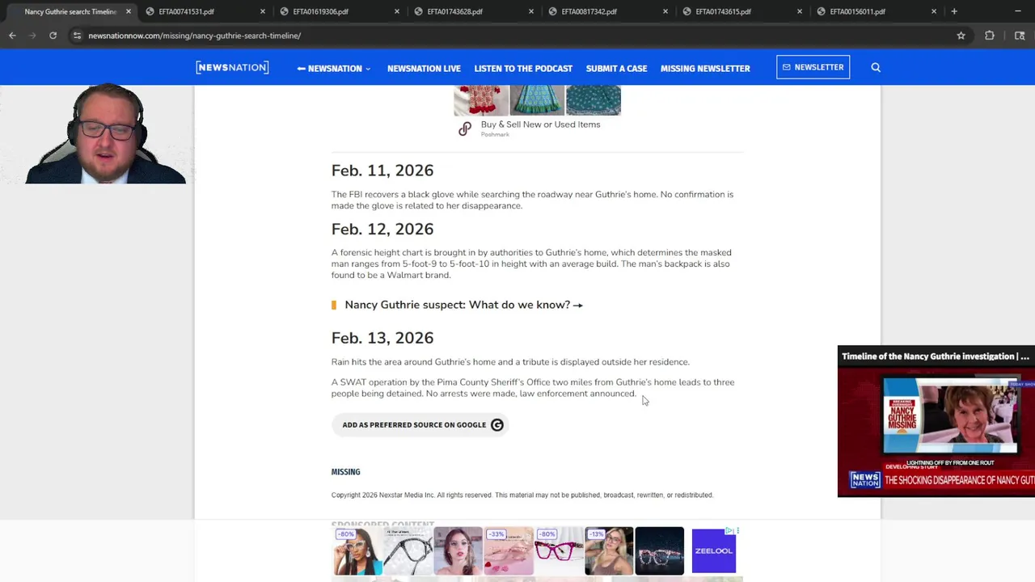
Task: Reload the page with refresh icon
Action: (53, 36)
